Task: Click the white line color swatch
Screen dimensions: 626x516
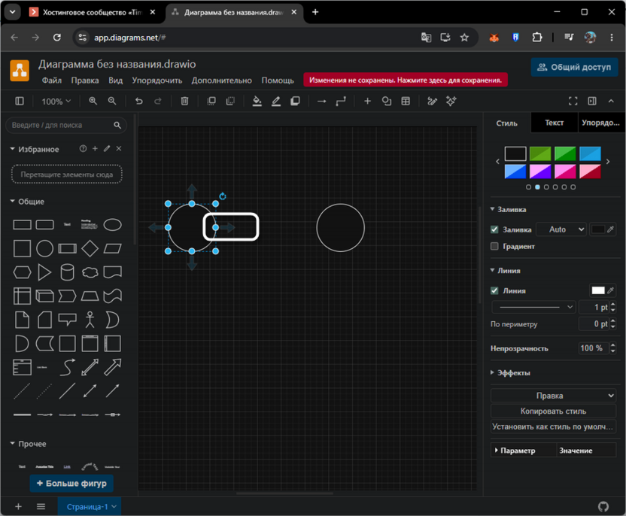Action: tap(597, 290)
